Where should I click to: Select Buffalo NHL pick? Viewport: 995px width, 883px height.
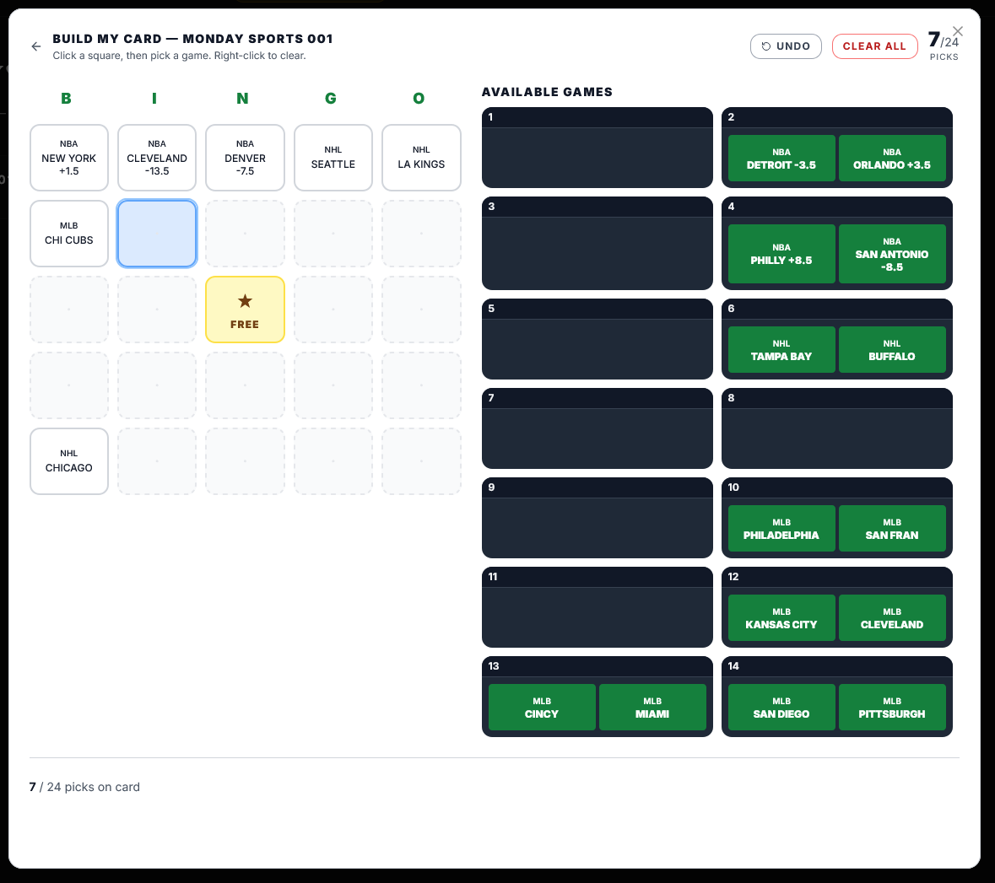[891, 350]
